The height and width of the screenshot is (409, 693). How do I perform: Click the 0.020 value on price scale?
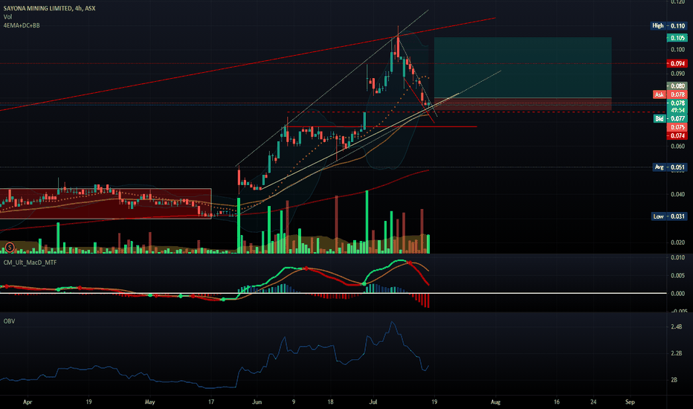pyautogui.click(x=677, y=242)
